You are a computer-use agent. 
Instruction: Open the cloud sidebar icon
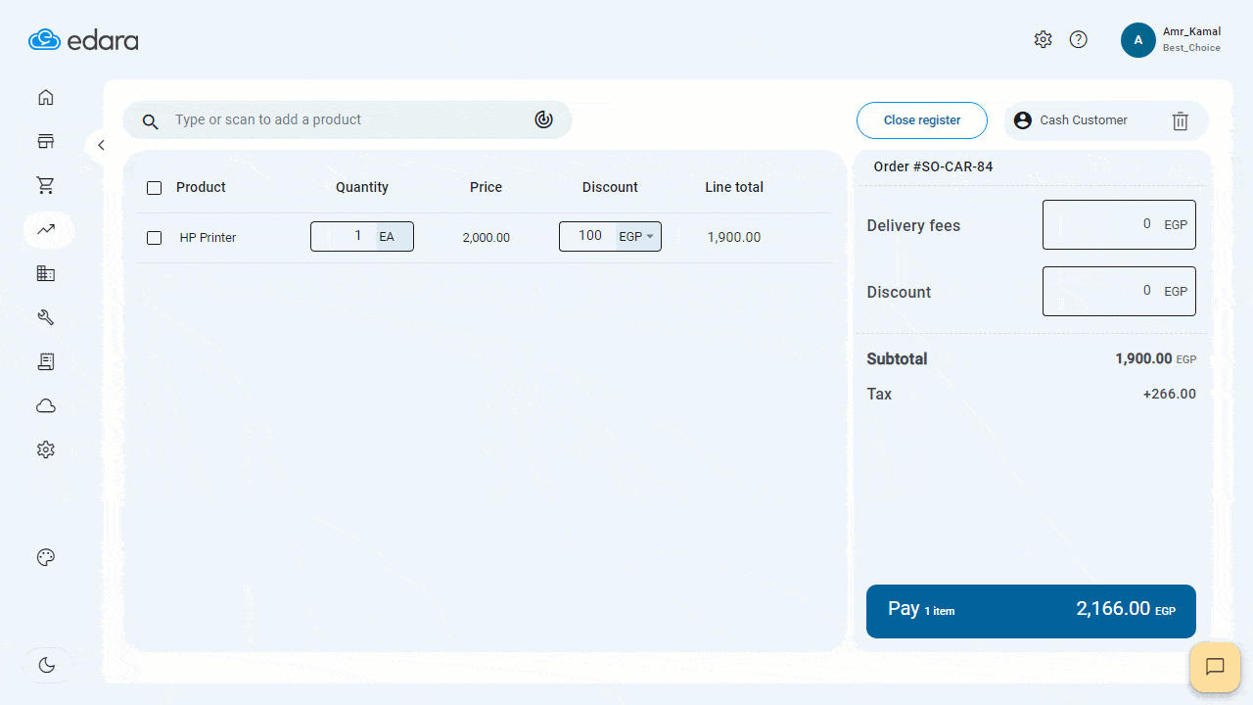45,405
